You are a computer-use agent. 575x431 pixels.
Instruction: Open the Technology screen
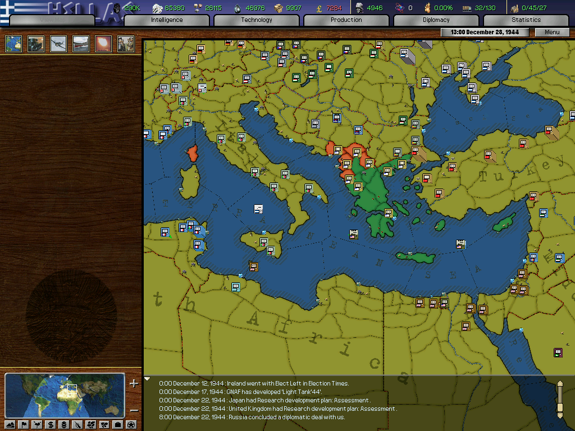click(256, 20)
